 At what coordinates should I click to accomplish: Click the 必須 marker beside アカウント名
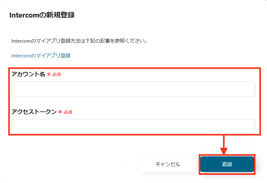pos(56,75)
